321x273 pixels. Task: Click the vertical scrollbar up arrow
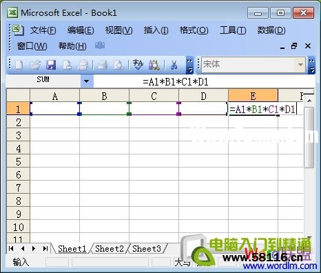(x=309, y=101)
